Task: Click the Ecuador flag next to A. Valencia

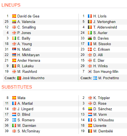Action: coord(14,22)
